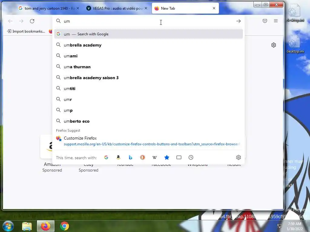310x232 pixels.
Task: Select 'umami' suggestion
Action: [x=148, y=56]
